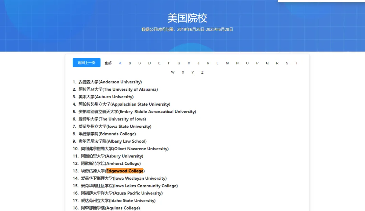Image resolution: width=365 pixels, height=211 pixels.
Task: Click the 返回上一页 button
Action: (x=87, y=62)
